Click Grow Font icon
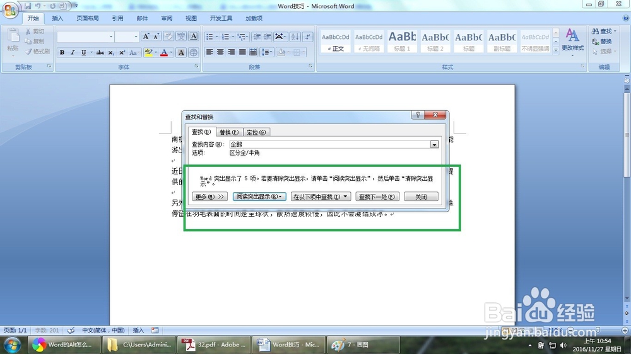The width and height of the screenshot is (631, 354). click(x=146, y=37)
